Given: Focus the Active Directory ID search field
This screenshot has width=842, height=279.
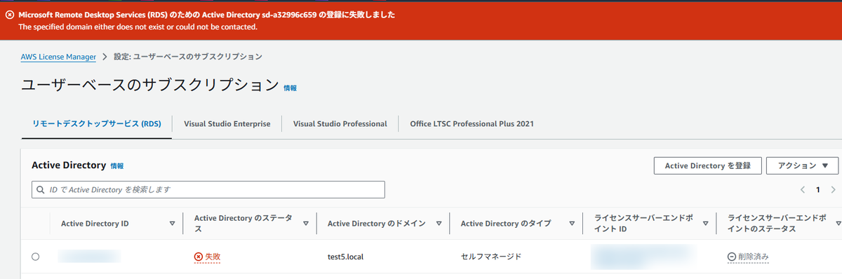Looking at the screenshot, I should 208,189.
